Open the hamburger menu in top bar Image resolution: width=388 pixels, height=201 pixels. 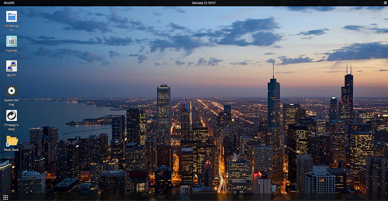click(385, 3)
